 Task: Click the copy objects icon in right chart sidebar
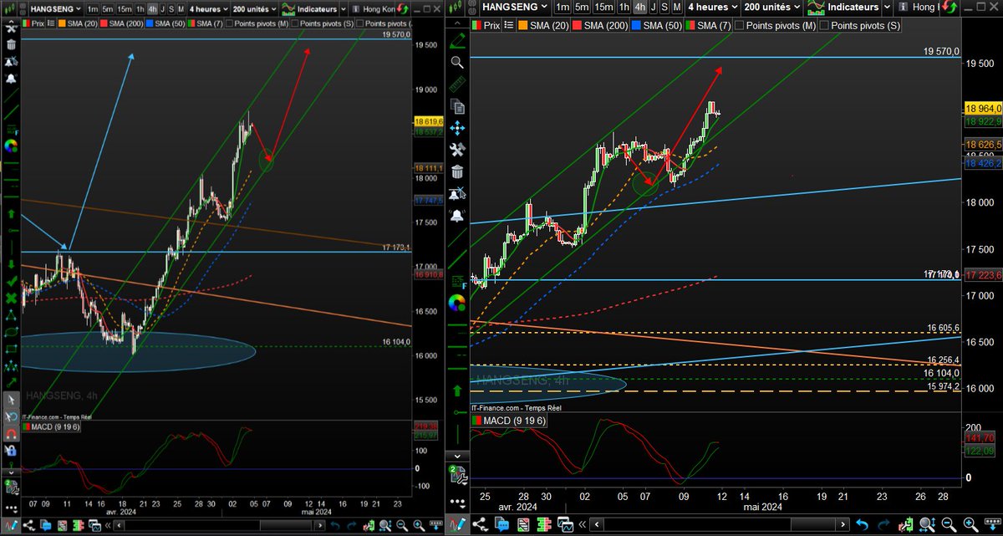point(456,106)
